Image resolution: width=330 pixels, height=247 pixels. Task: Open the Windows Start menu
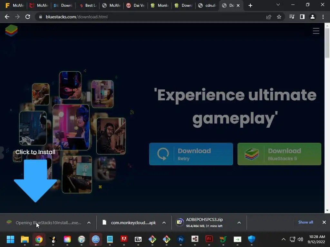click(10, 239)
